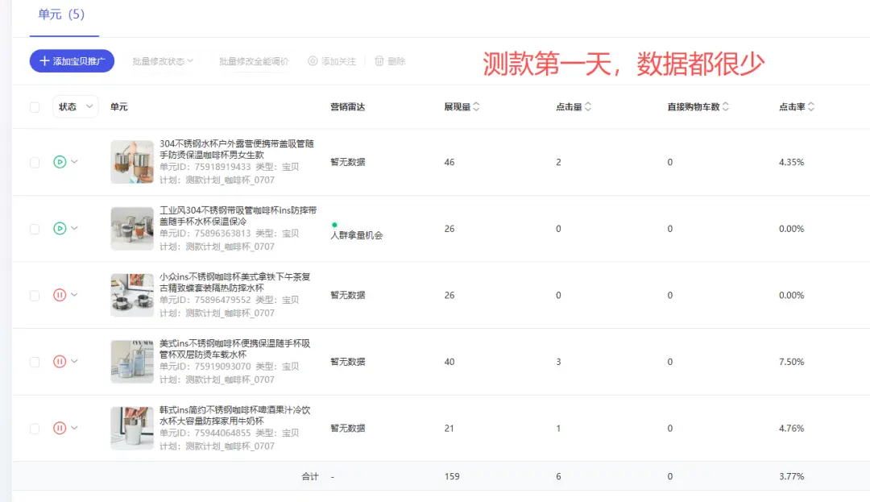Click the green play status icon for 工业风304 unit
Screen dimensions: 870x502
(60, 229)
